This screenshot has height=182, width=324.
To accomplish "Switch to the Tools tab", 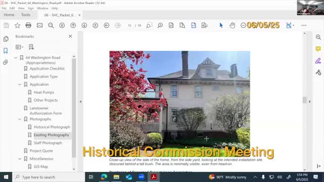I will pos(26,15).
